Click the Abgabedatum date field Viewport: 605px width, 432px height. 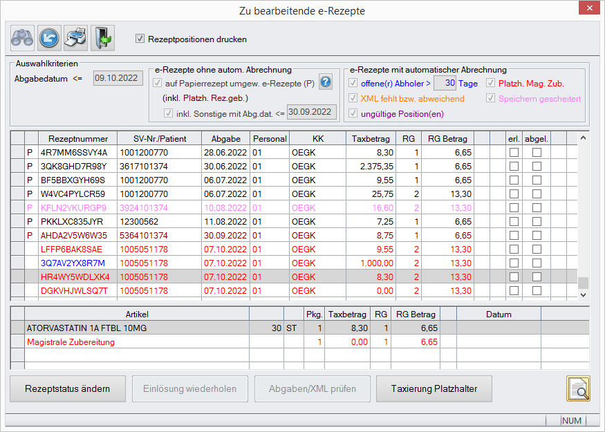pyautogui.click(x=117, y=78)
